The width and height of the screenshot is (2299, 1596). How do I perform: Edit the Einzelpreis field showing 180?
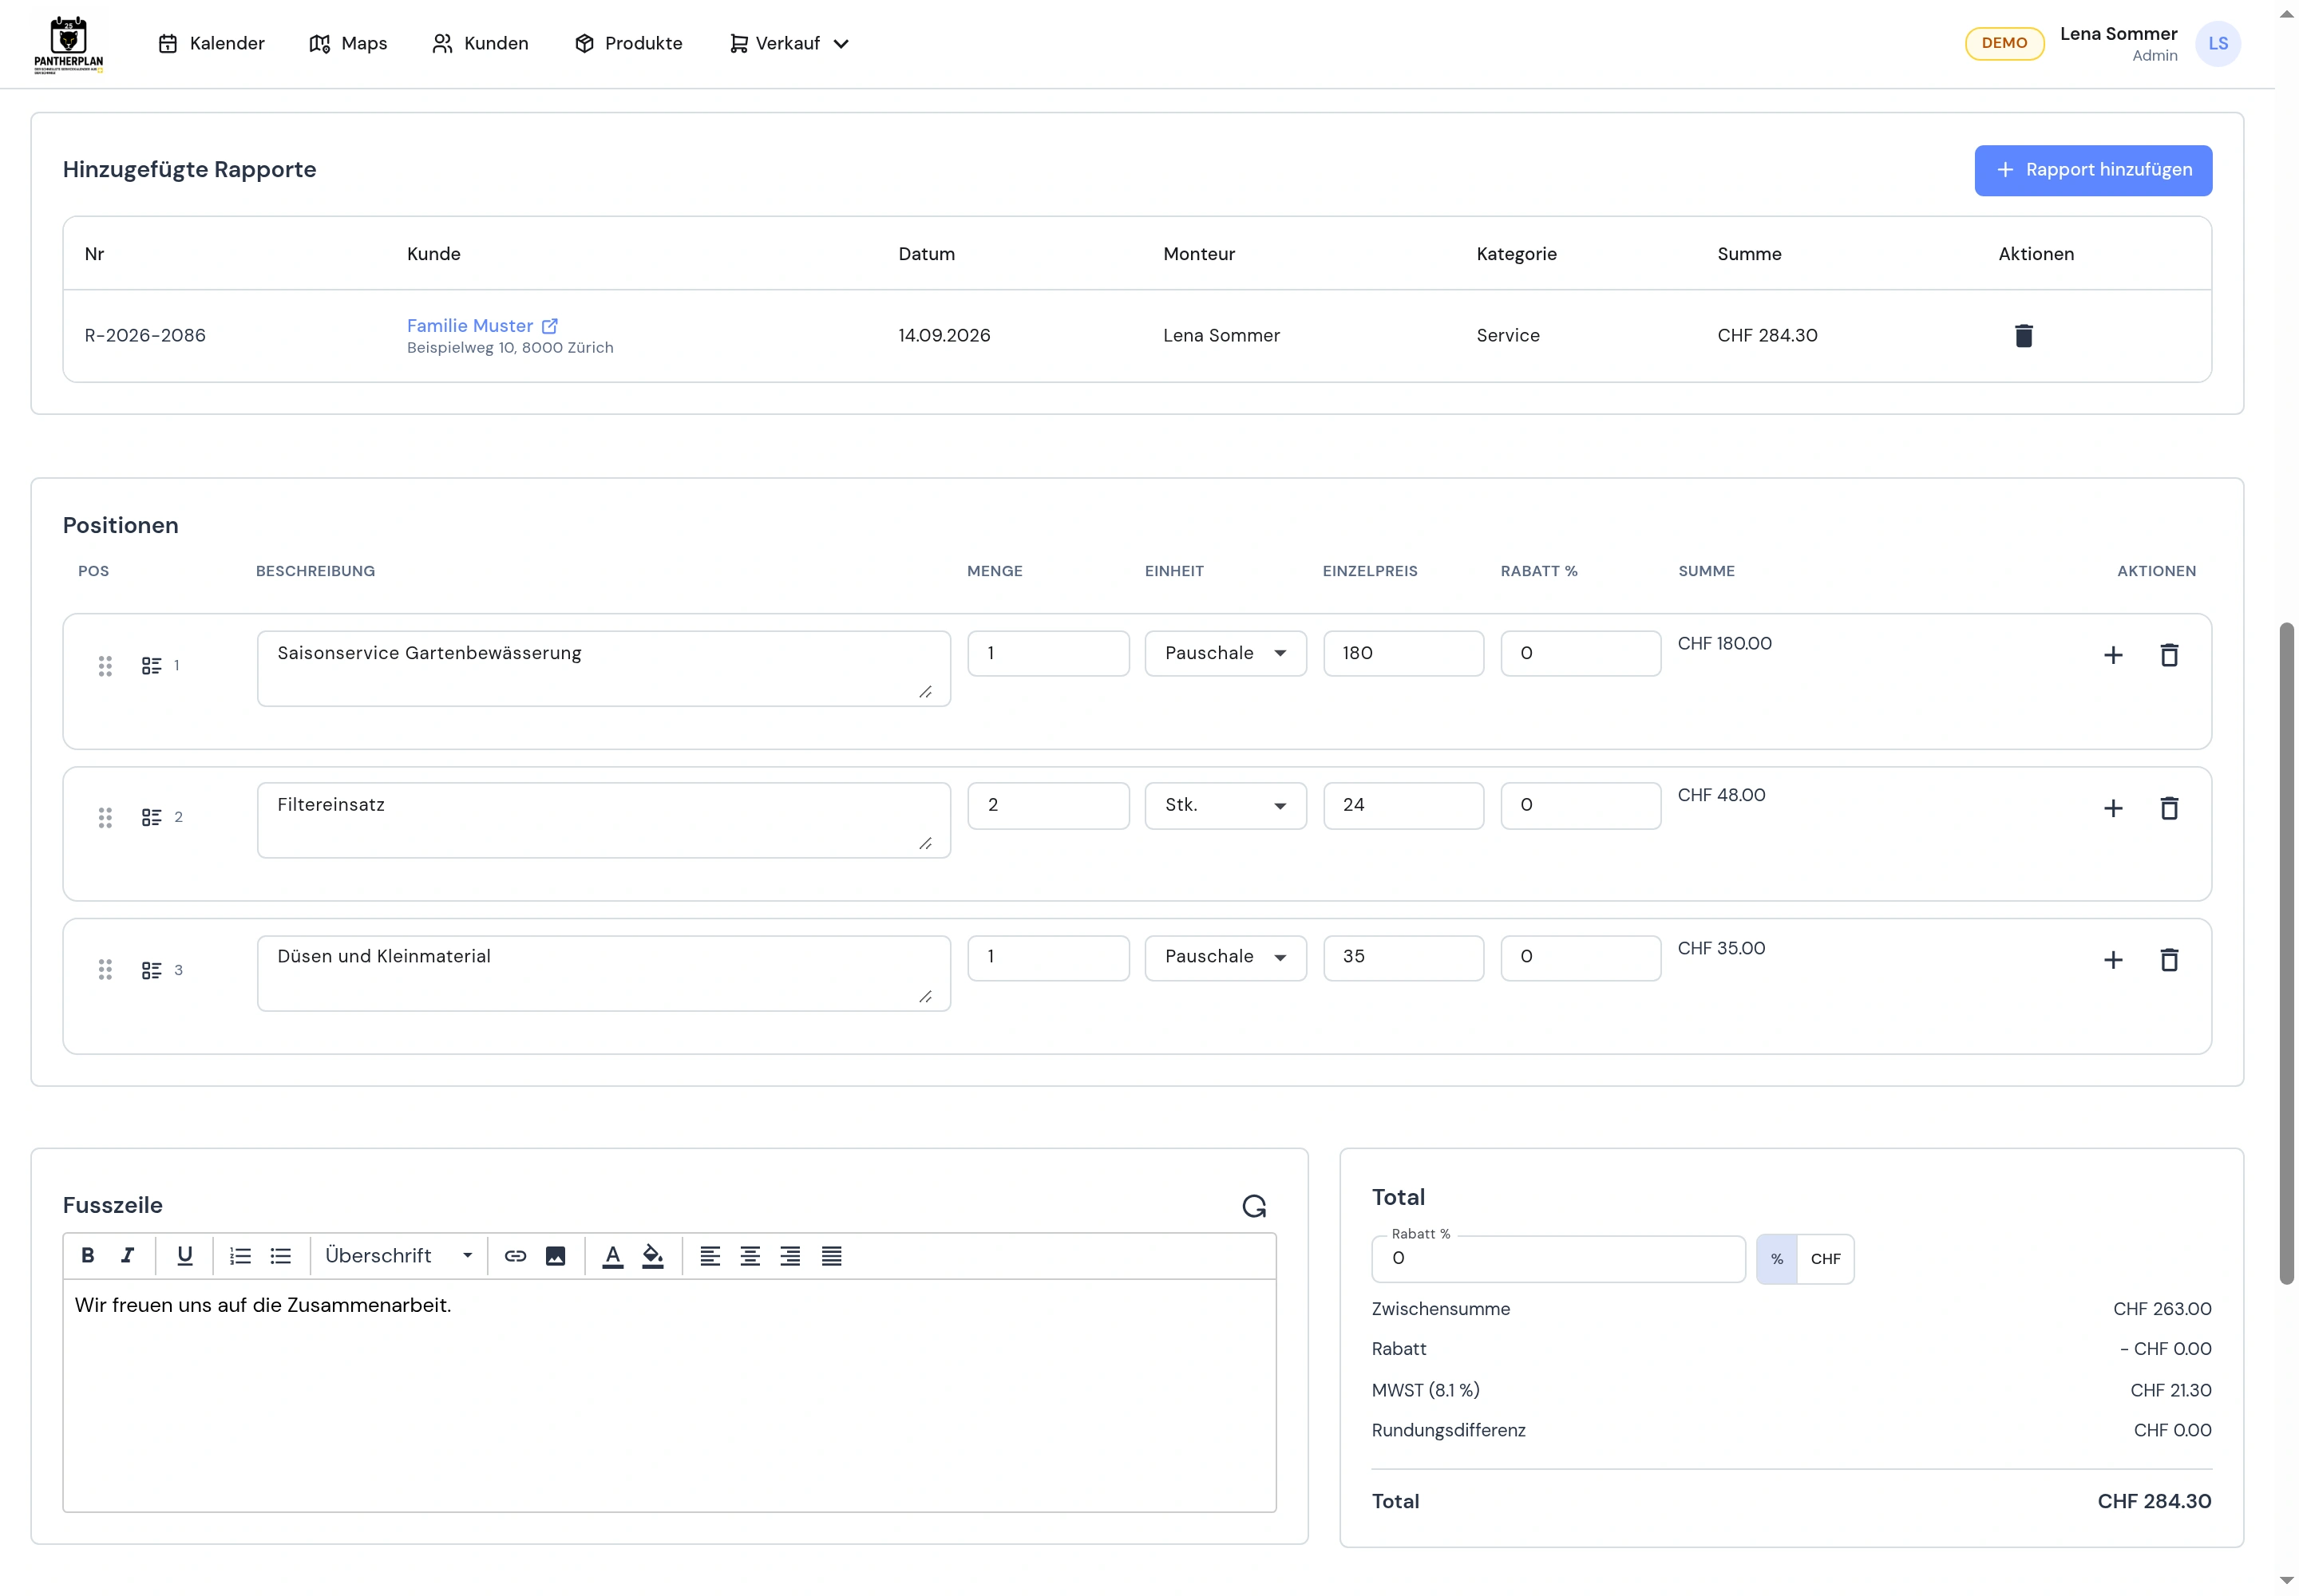point(1403,653)
